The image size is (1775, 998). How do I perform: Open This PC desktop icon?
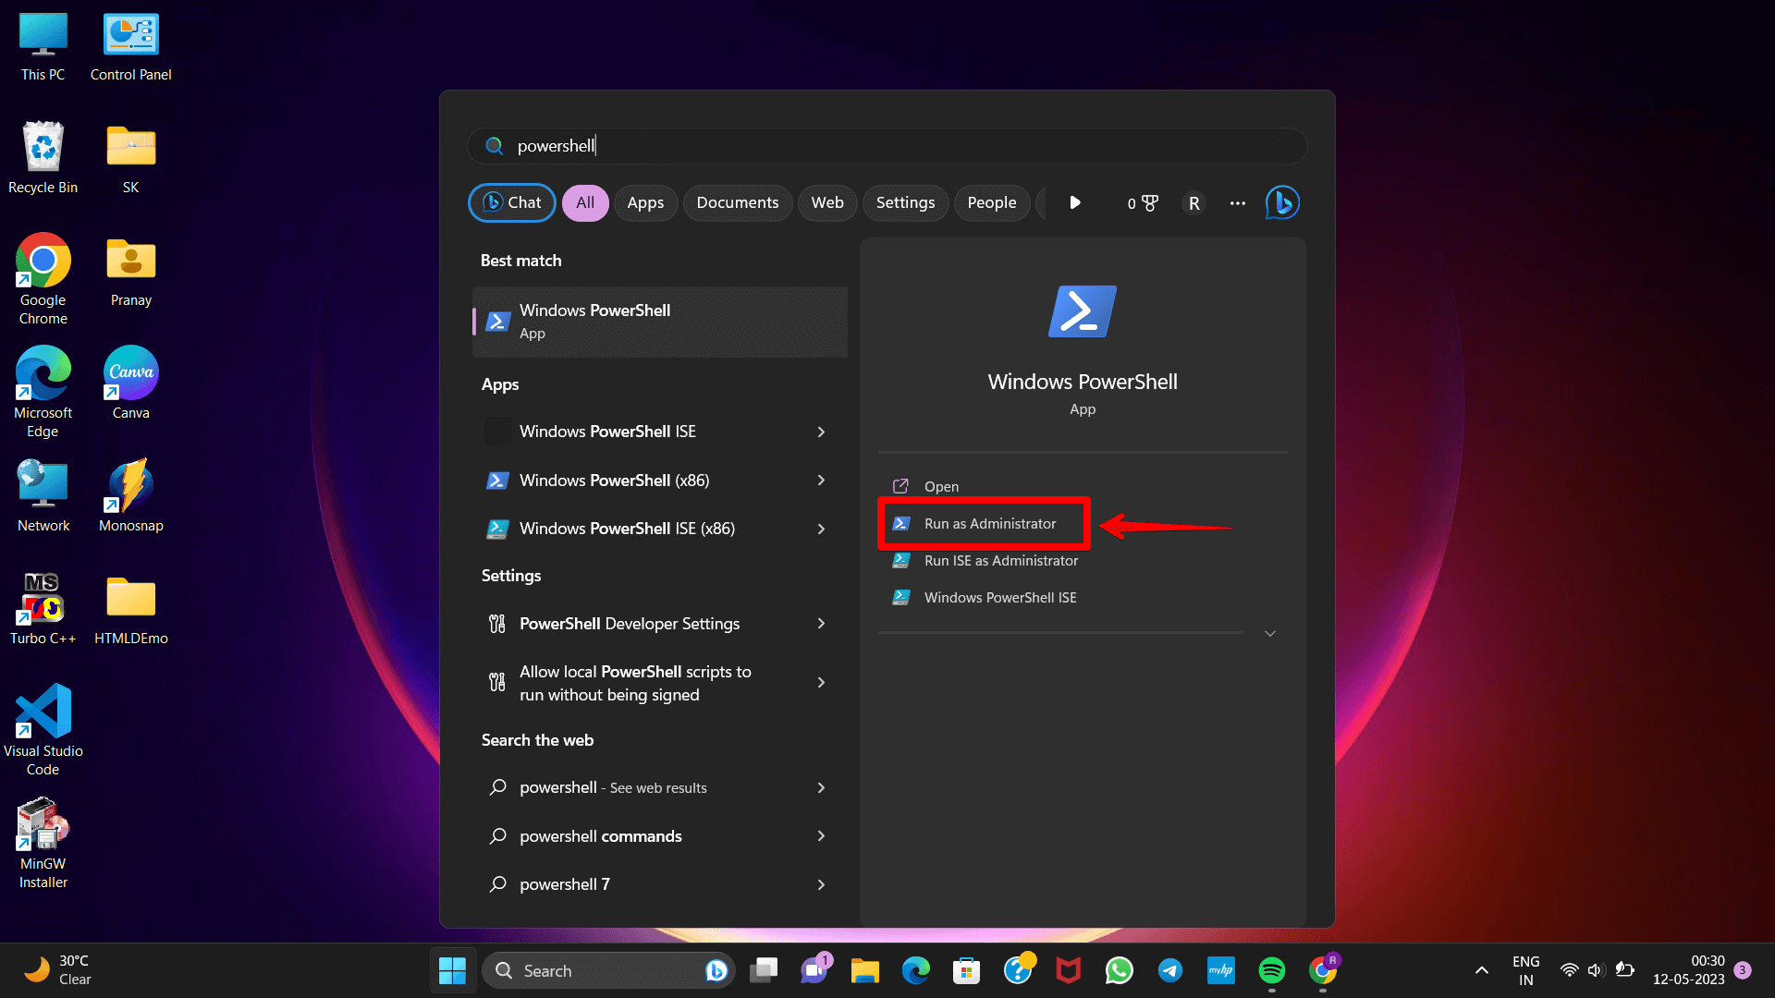pyautogui.click(x=43, y=48)
